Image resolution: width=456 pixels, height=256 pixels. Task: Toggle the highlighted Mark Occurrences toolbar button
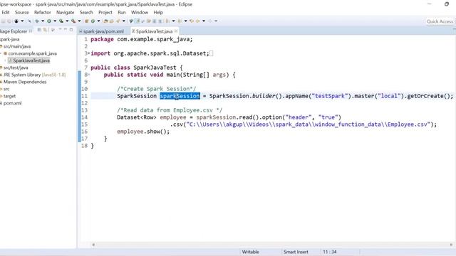click(138, 21)
